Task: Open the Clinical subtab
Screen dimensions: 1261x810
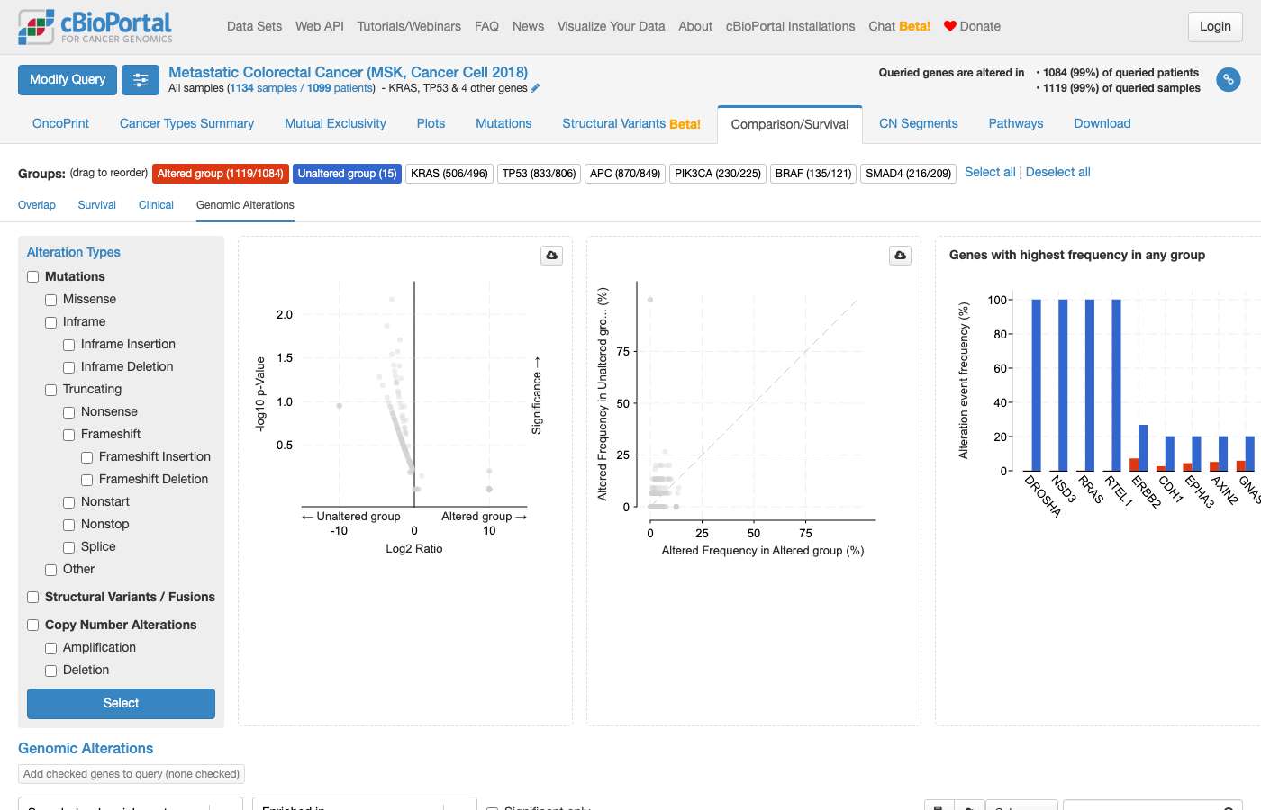Action: (156, 205)
